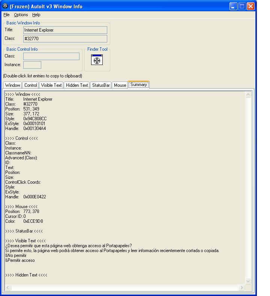Select the '¿Desea permitir que esta página' line
Image resolution: width=270 pixels, height=296 pixels.
pyautogui.click(x=69, y=246)
